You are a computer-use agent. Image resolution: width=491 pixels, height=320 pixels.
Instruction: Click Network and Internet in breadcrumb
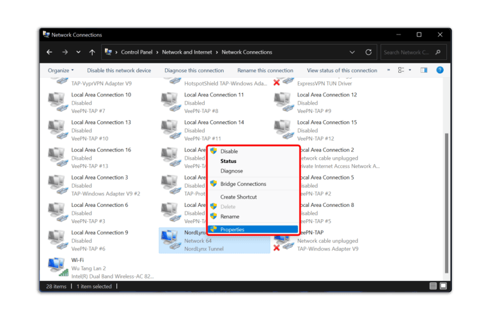[187, 52]
